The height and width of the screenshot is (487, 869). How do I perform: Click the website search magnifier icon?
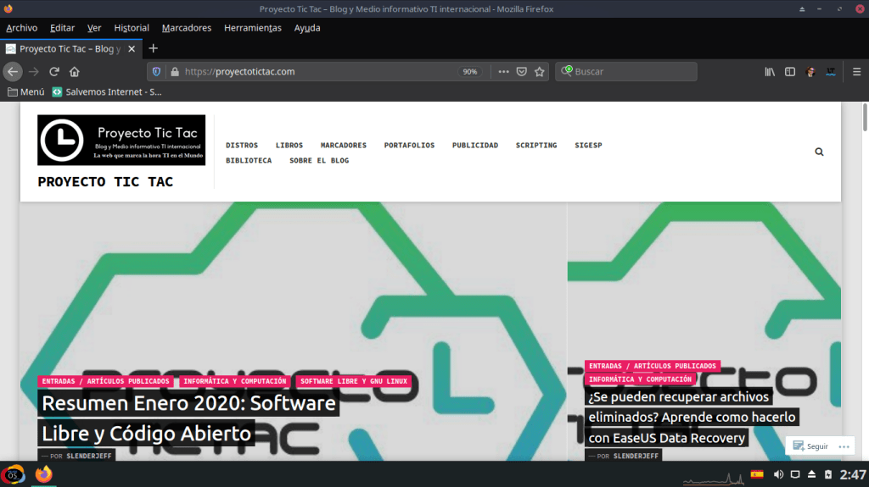[819, 152]
